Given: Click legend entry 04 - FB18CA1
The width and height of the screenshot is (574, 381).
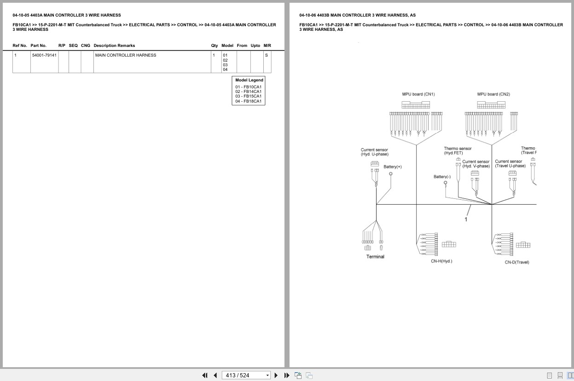Looking at the screenshot, I should click(248, 101).
